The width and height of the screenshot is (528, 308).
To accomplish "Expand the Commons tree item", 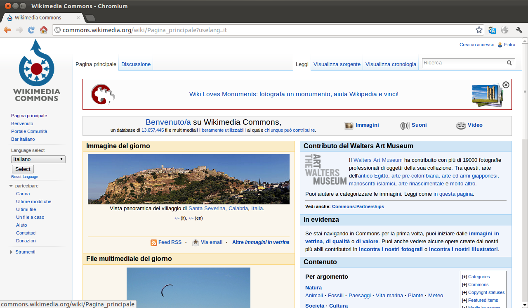I will pyautogui.click(x=464, y=284).
